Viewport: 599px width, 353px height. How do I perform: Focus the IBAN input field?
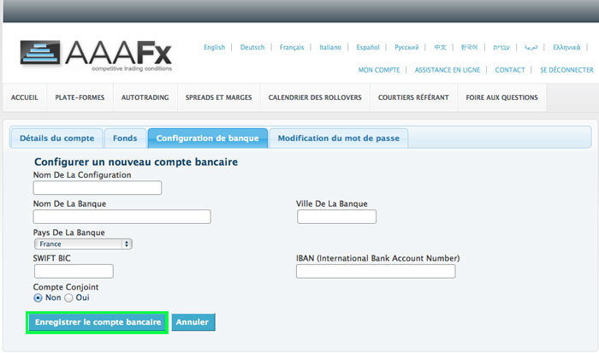click(x=376, y=271)
